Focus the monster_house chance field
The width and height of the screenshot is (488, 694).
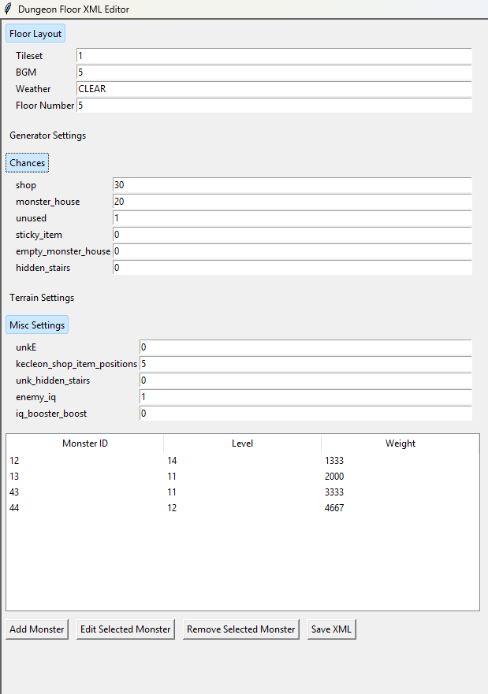[x=292, y=202]
